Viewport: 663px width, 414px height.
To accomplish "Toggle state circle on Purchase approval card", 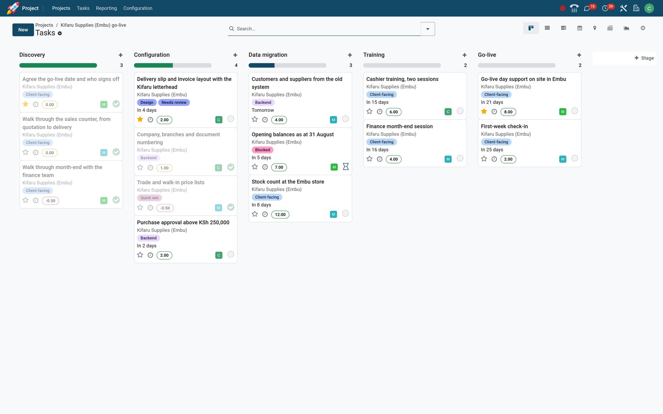I will [x=231, y=254].
